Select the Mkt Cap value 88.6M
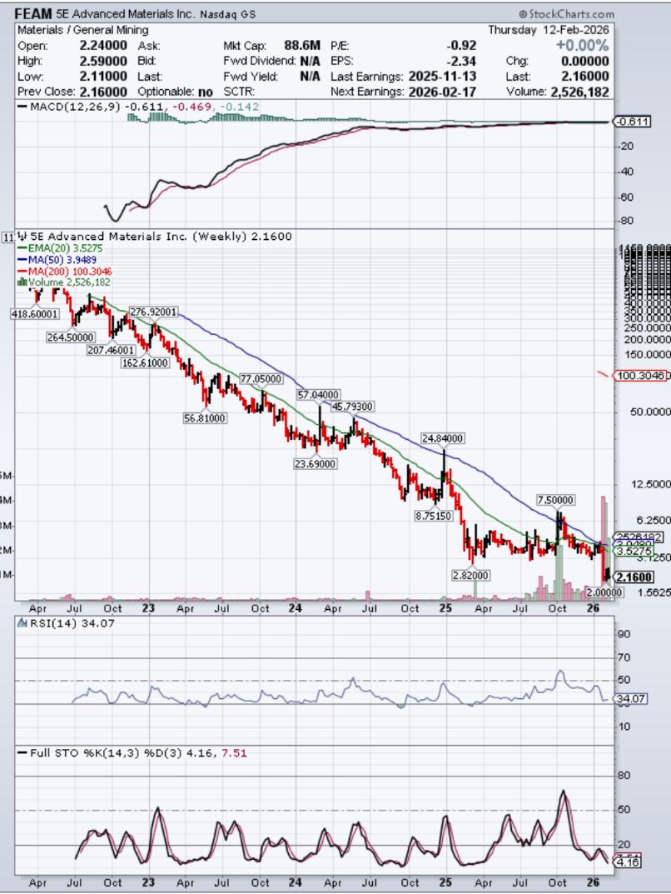 [302, 46]
